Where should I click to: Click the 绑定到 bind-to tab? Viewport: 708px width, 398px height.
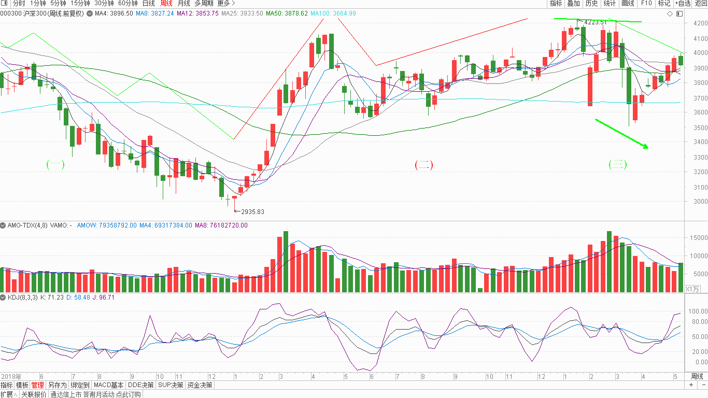pos(80,385)
